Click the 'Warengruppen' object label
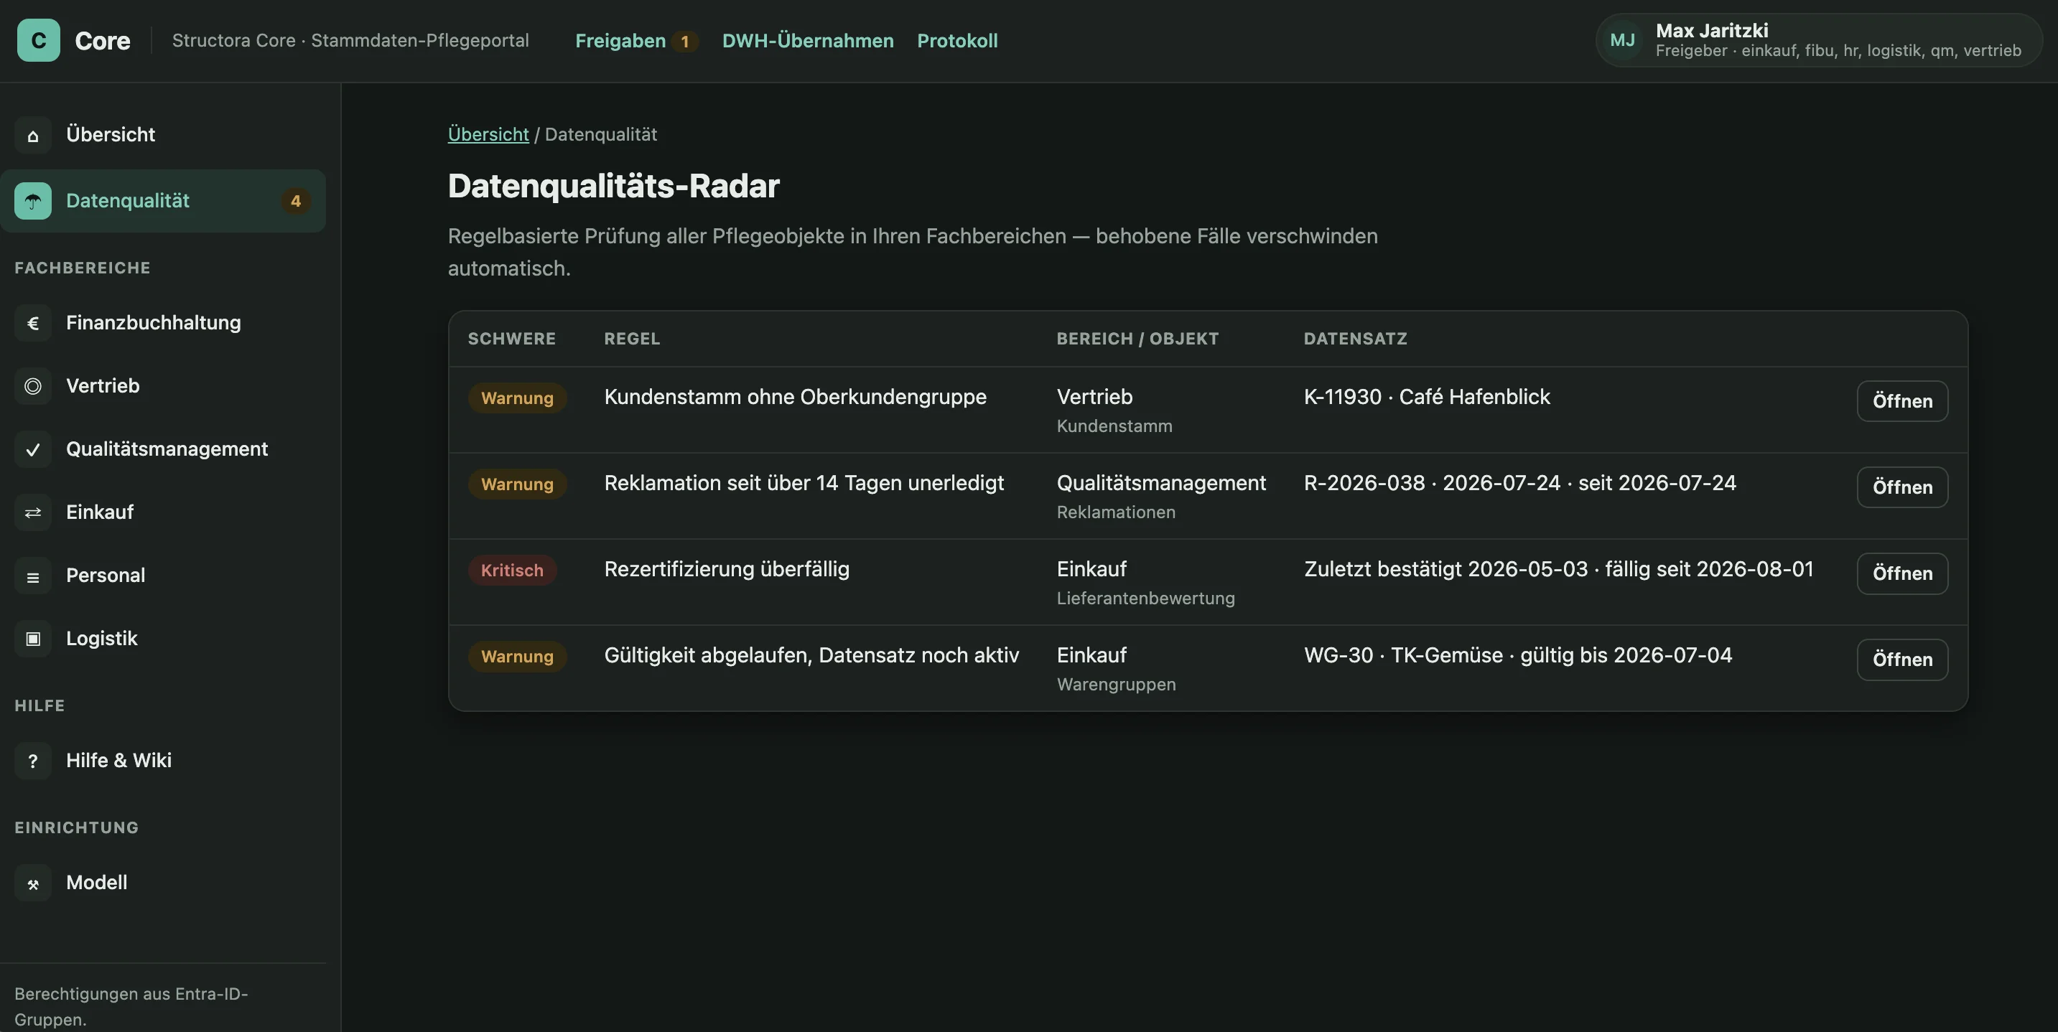Viewport: 2058px width, 1032px height. point(1116,685)
